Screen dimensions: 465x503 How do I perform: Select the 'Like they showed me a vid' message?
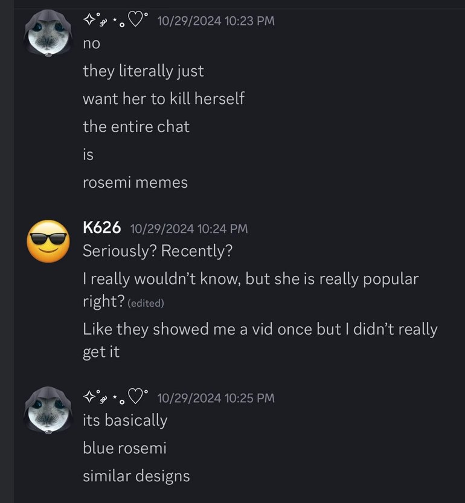pyautogui.click(x=260, y=341)
